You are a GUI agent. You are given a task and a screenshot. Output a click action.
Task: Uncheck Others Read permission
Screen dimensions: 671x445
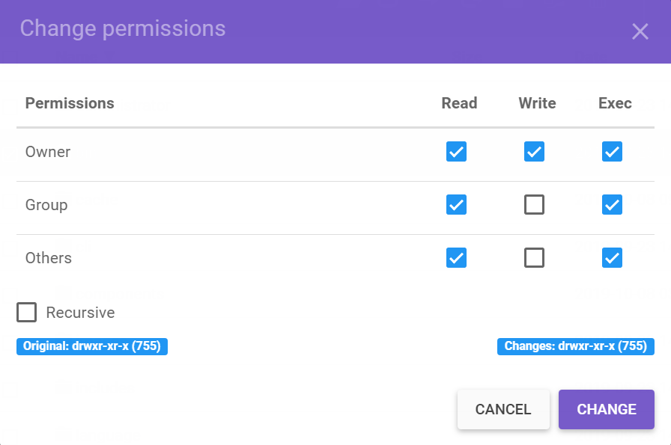click(x=457, y=258)
